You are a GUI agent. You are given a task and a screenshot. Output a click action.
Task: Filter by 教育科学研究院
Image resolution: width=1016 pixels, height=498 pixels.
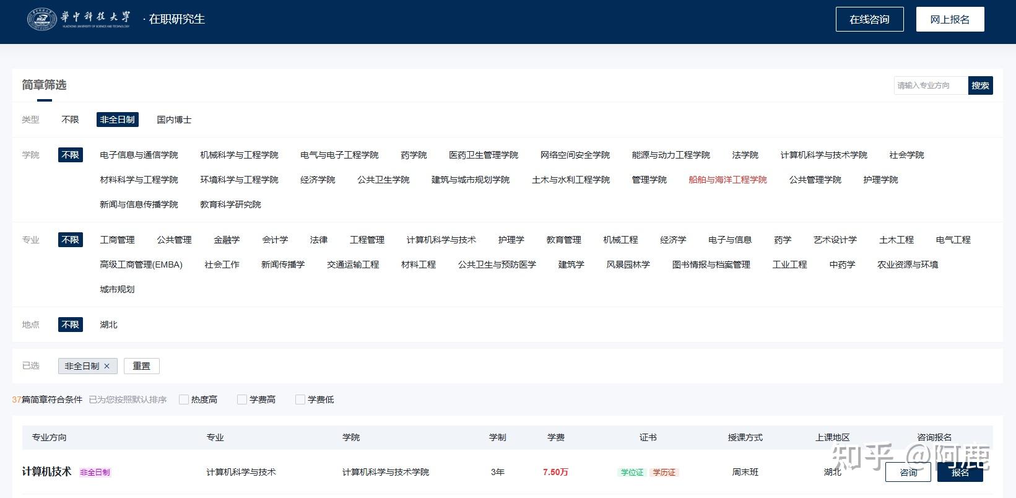pos(230,204)
